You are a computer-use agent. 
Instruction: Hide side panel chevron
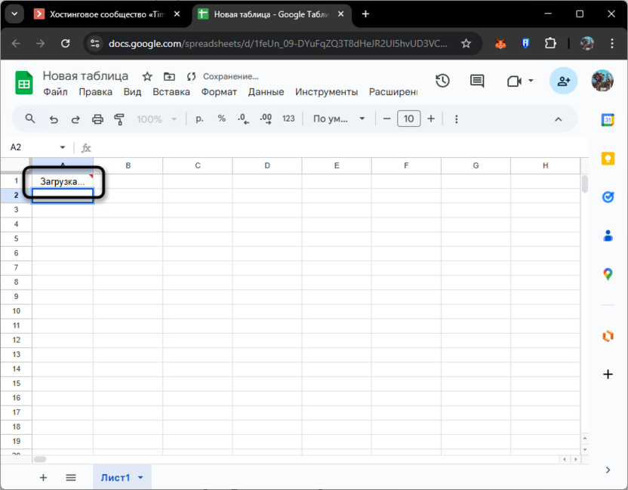point(608,470)
